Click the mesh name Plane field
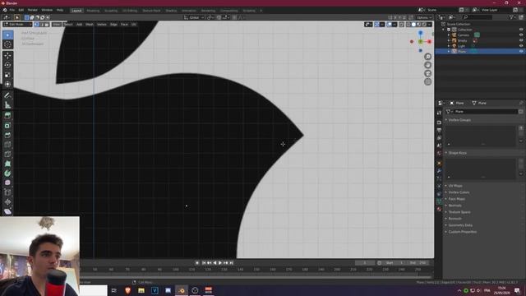 (484, 112)
